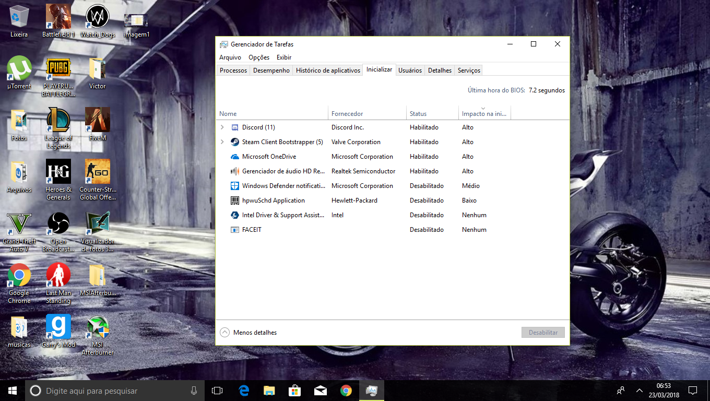Open the Opções menu
710x401 pixels.
point(259,57)
